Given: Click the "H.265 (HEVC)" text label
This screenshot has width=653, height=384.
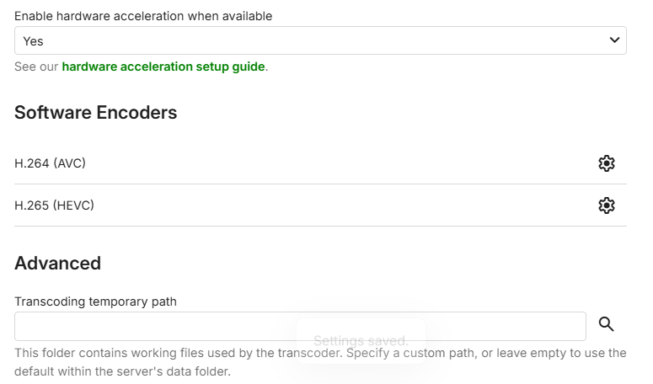Looking at the screenshot, I should pyautogui.click(x=54, y=205).
